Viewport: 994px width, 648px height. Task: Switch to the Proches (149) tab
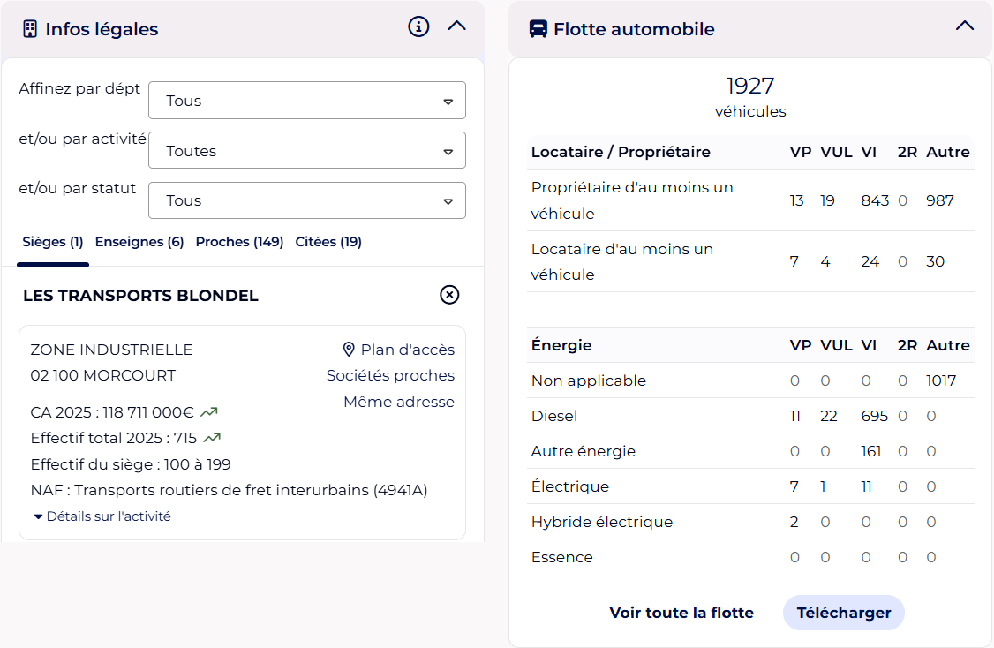(239, 242)
